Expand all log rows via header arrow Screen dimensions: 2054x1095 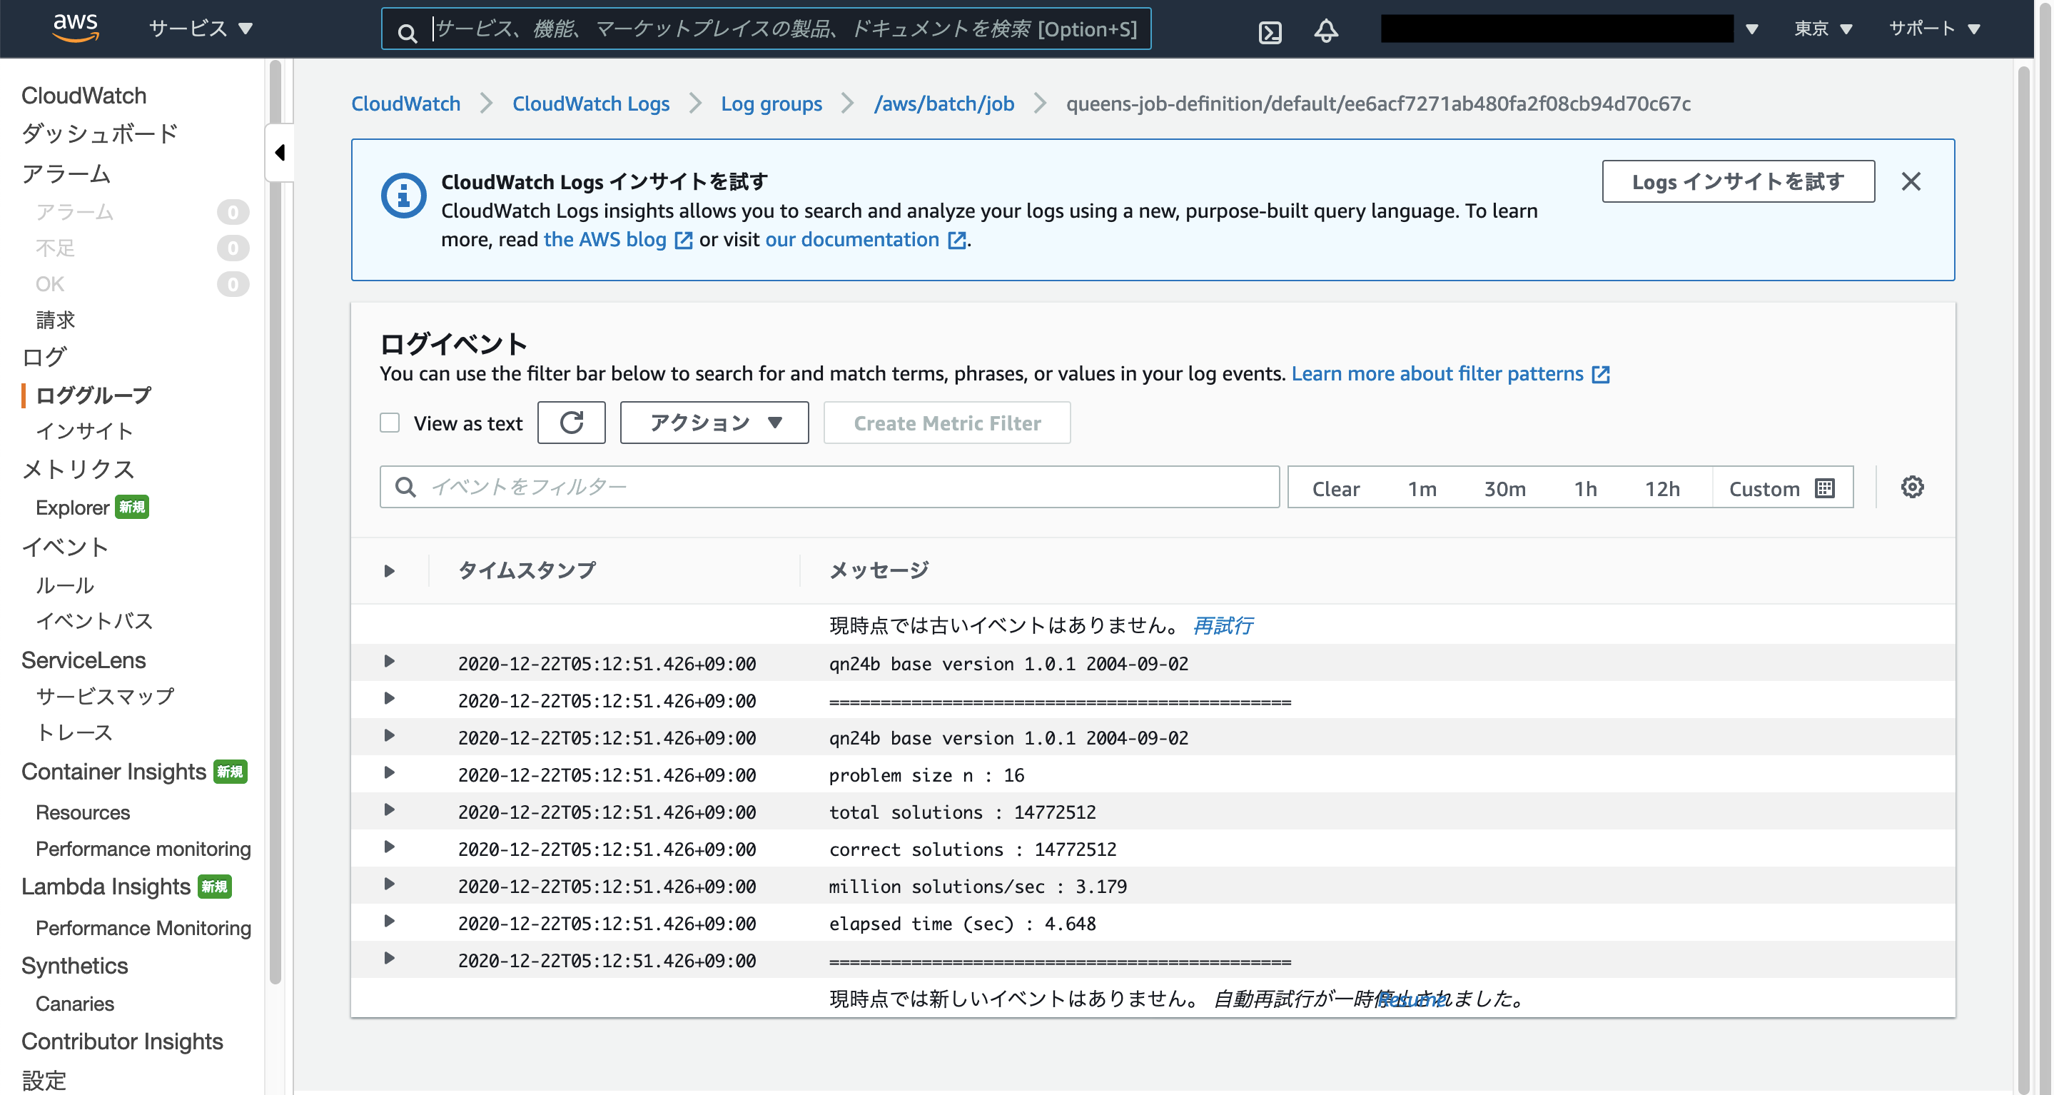click(389, 570)
